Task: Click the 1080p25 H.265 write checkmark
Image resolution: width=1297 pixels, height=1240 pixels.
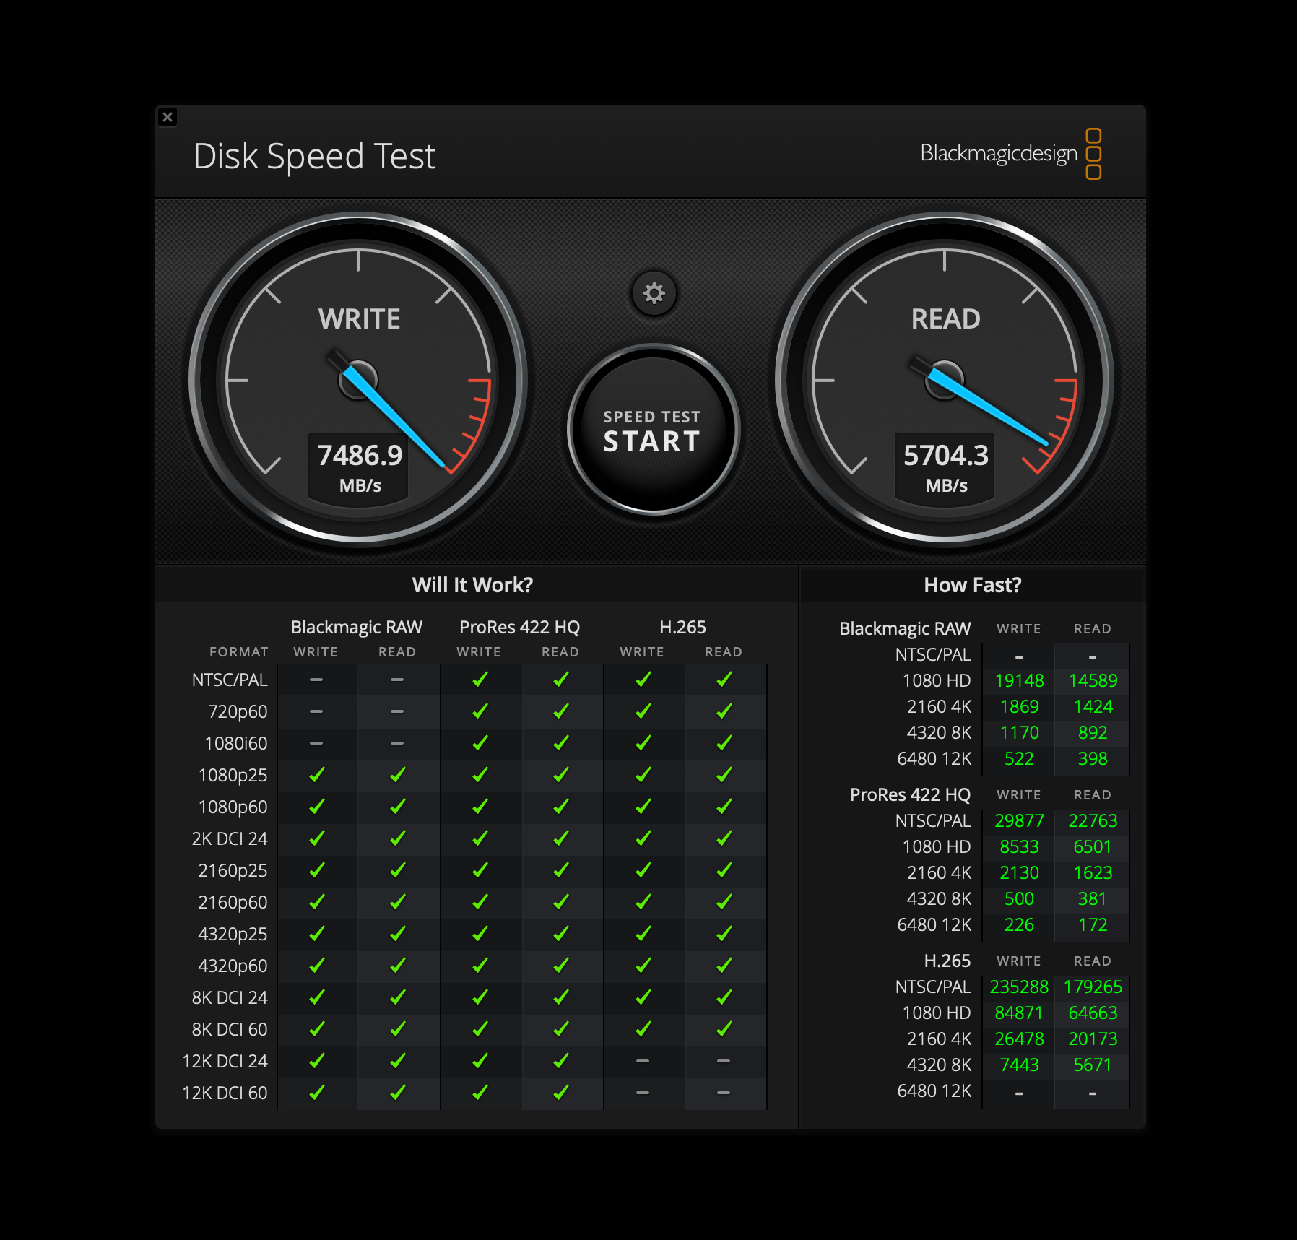Action: click(643, 775)
